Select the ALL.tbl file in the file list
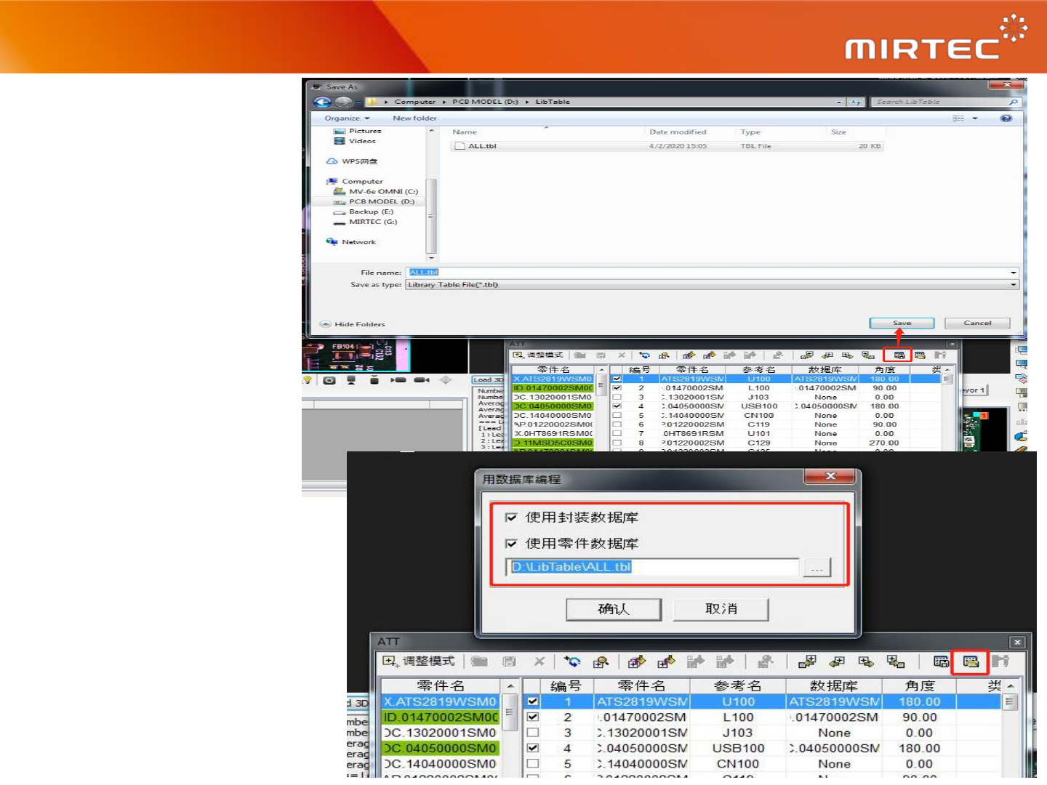This screenshot has width=1047, height=785. tap(482, 146)
